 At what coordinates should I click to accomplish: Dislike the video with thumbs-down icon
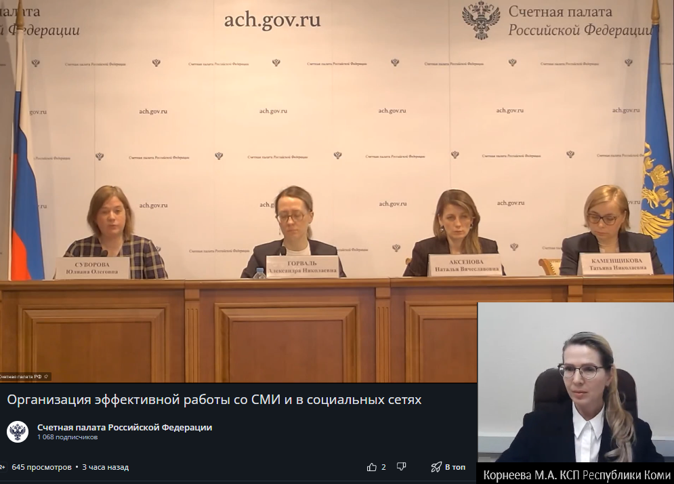402,467
